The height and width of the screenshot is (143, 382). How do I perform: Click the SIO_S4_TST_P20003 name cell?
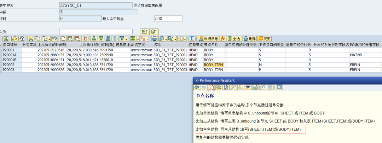click(170, 70)
